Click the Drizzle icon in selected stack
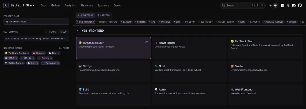306x109 pixels. [x=39, y=58]
